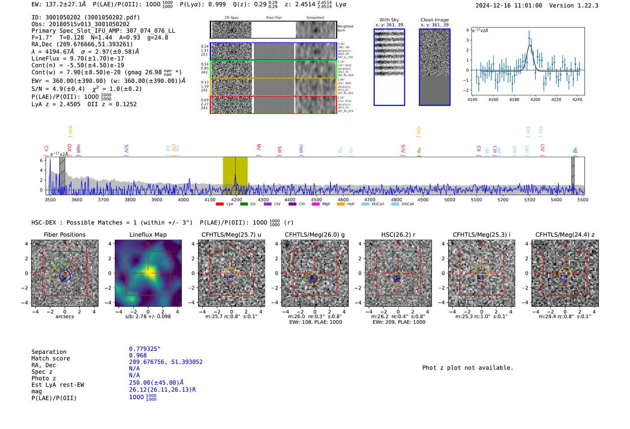Select the CFHTLS/Meg(24.4) z cutout
The width and height of the screenshot is (630, 429).
565,273
